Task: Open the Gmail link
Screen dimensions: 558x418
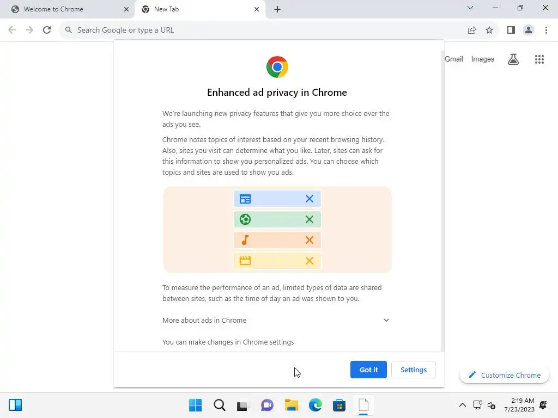Action: coord(454,59)
